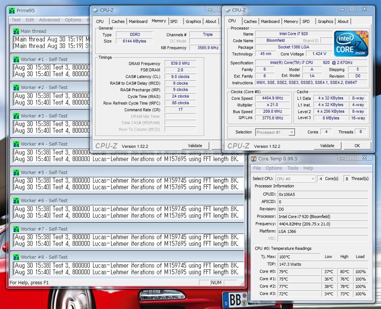Open the Advanced menu in Prime95
This screenshot has width=381, height=309.
pos(49,20)
